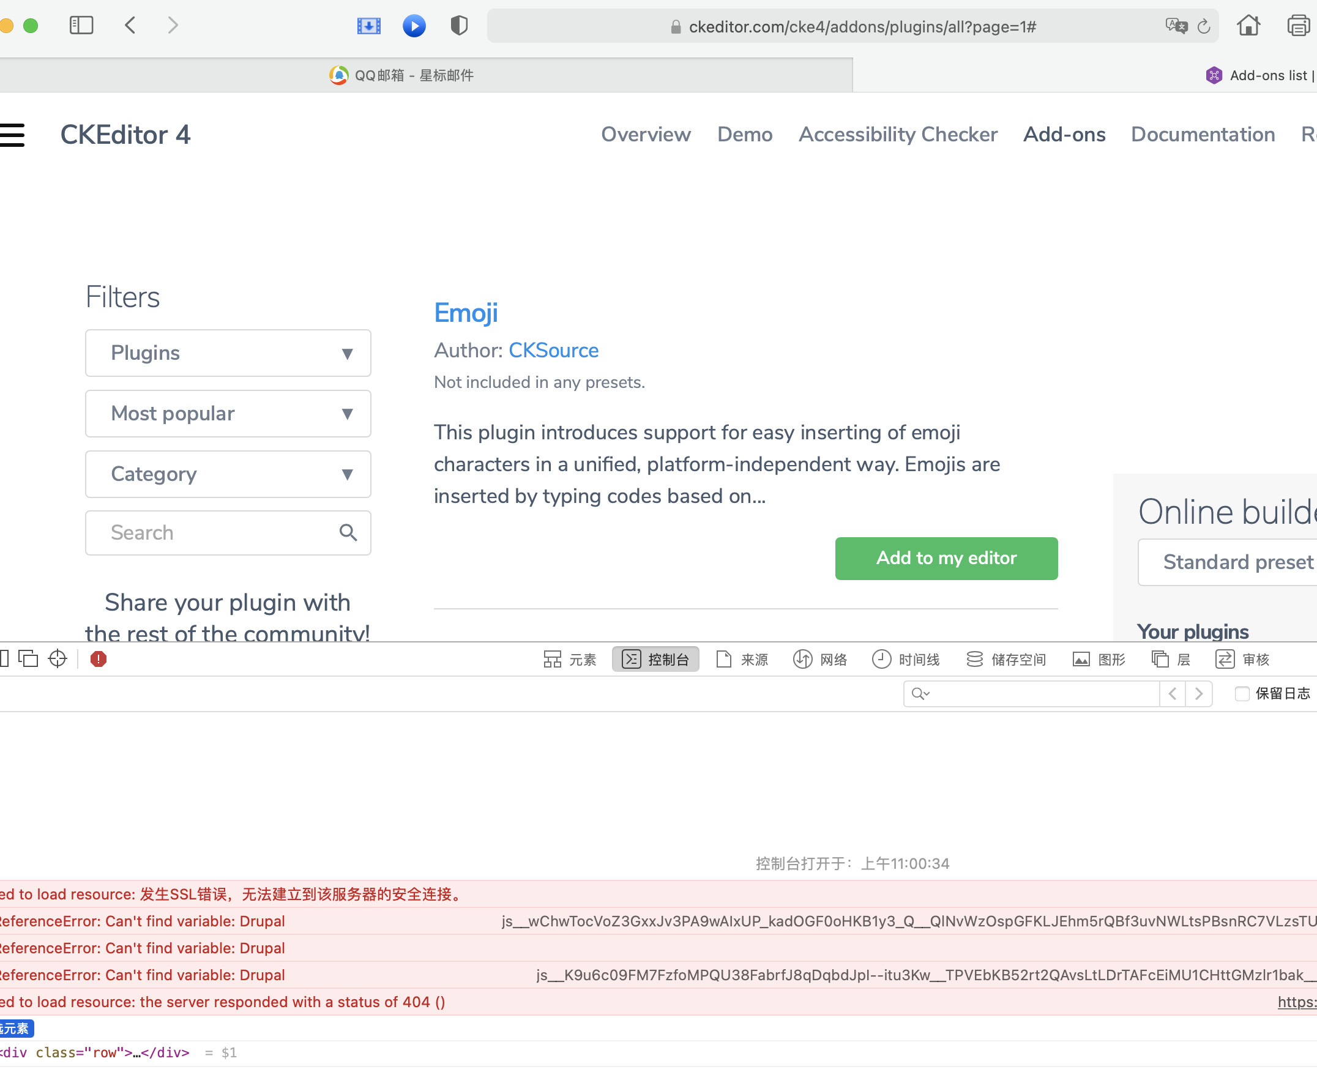Open the Standard preset dropdown
This screenshot has height=1072, width=1317.
(1228, 562)
